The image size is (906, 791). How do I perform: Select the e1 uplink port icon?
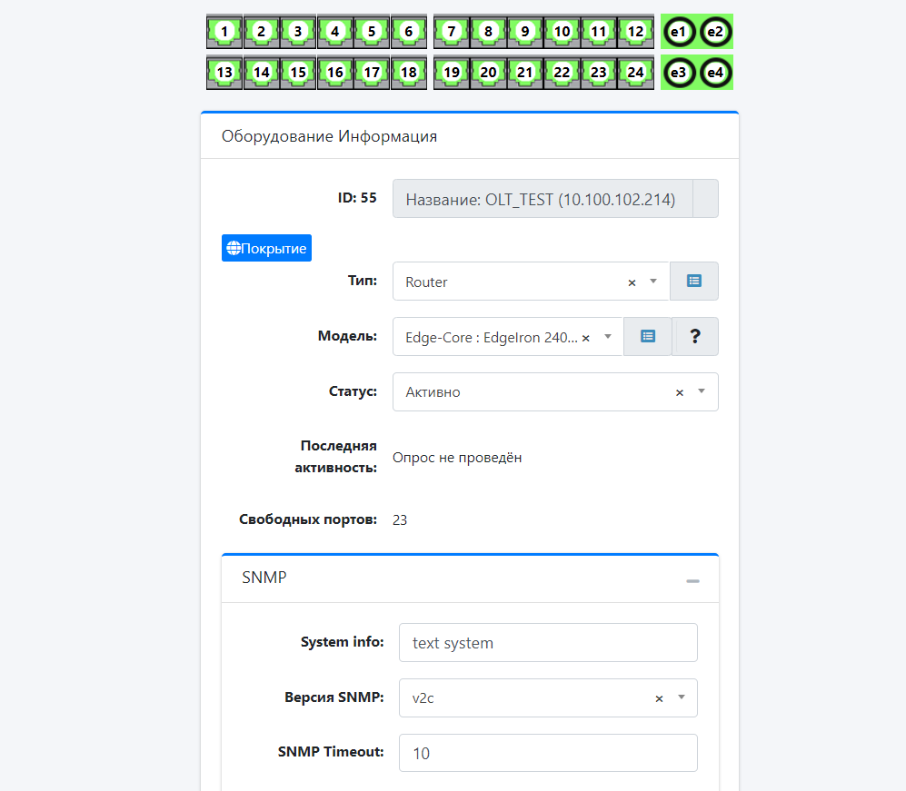click(678, 32)
